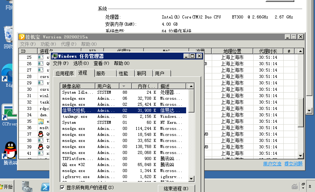Select the TXPlatform process row
Viewport: 315px width, 192px height.
(x=124, y=158)
